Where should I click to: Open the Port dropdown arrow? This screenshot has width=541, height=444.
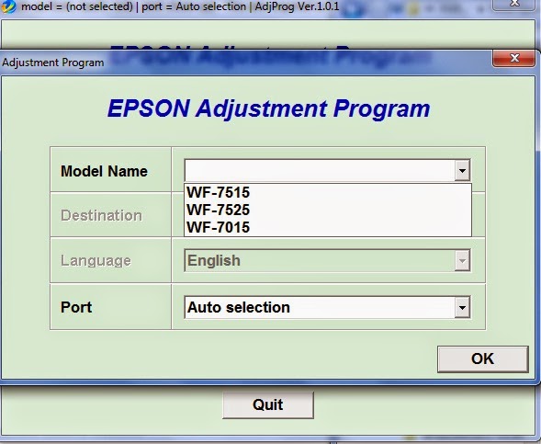462,307
